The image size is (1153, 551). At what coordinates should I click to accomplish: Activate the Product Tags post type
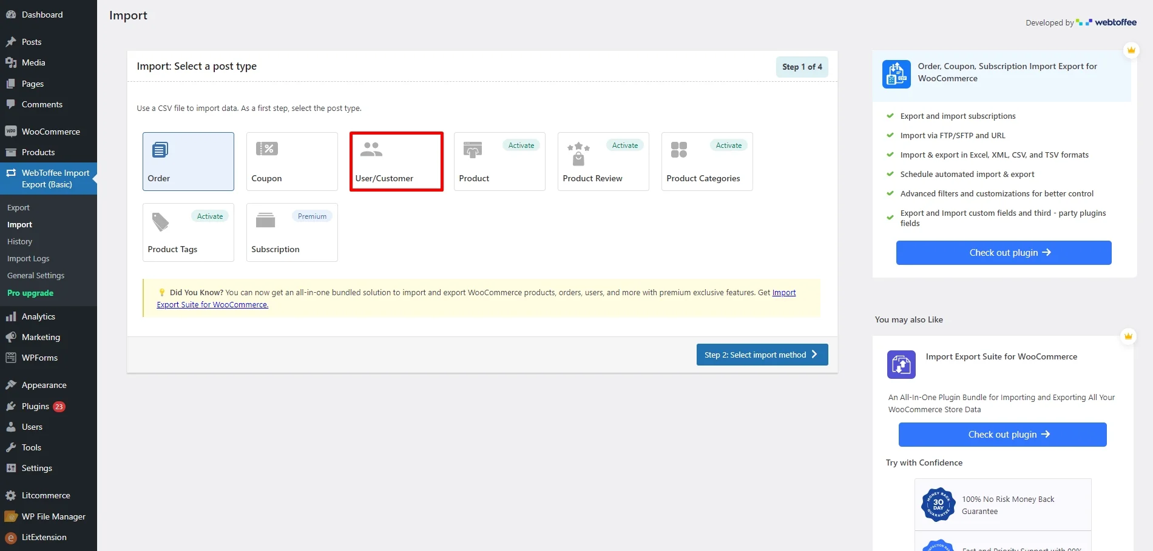[x=210, y=216]
